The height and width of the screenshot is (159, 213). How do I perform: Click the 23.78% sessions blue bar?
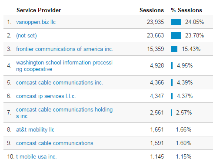pos(176,36)
